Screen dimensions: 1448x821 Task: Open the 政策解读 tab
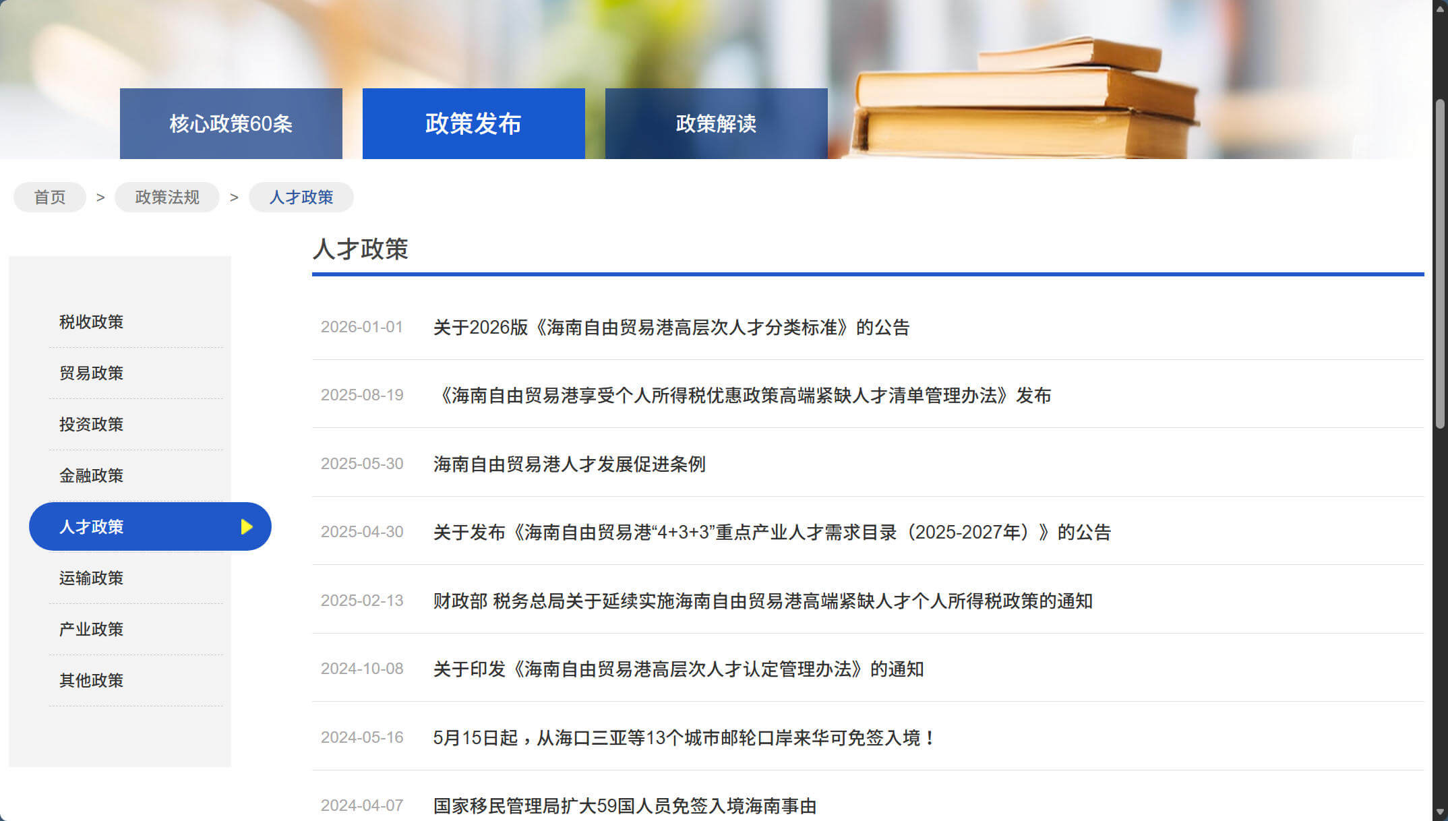[716, 124]
